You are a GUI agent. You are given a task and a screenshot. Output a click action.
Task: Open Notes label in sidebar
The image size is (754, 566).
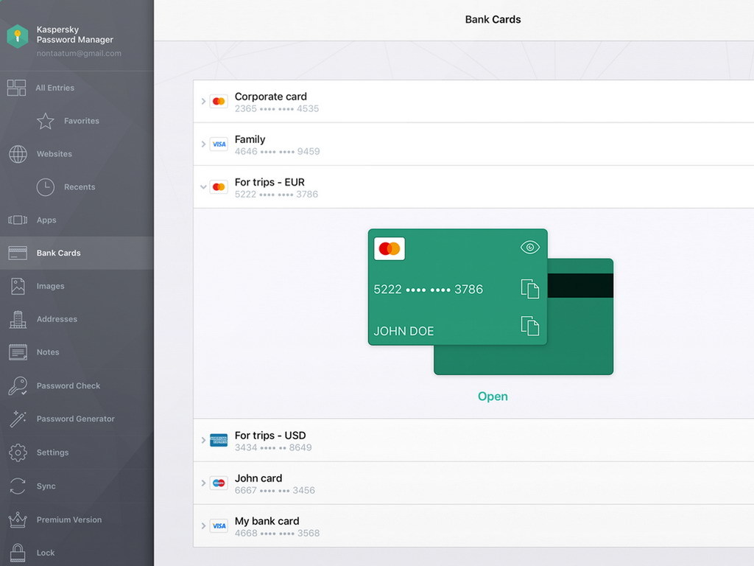48,352
